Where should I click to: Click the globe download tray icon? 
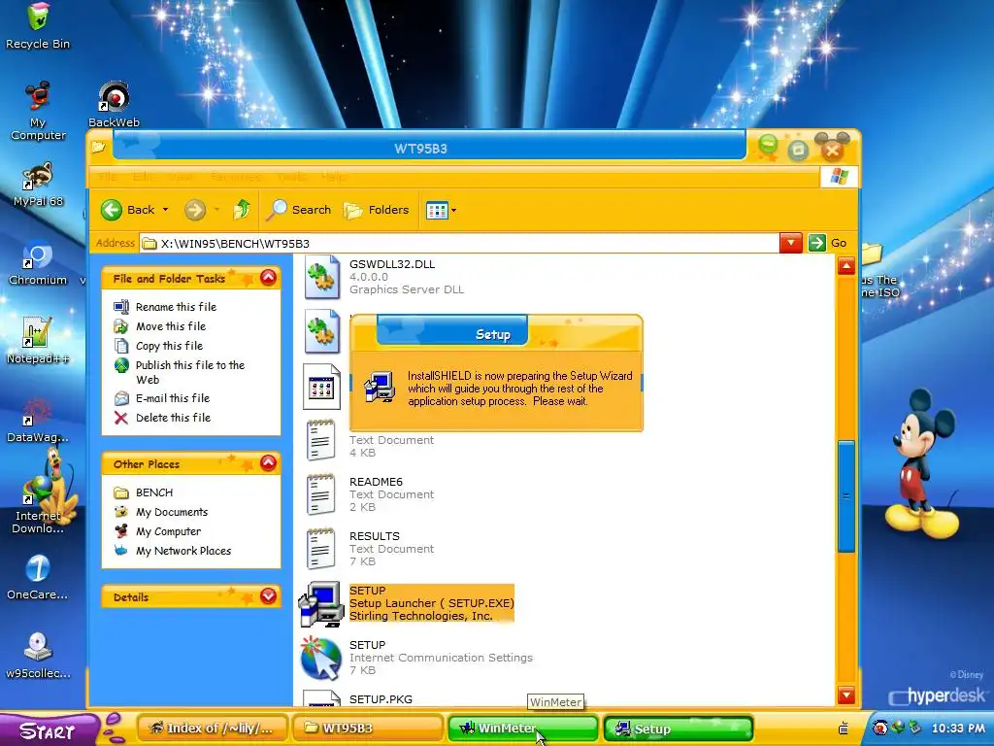click(898, 728)
